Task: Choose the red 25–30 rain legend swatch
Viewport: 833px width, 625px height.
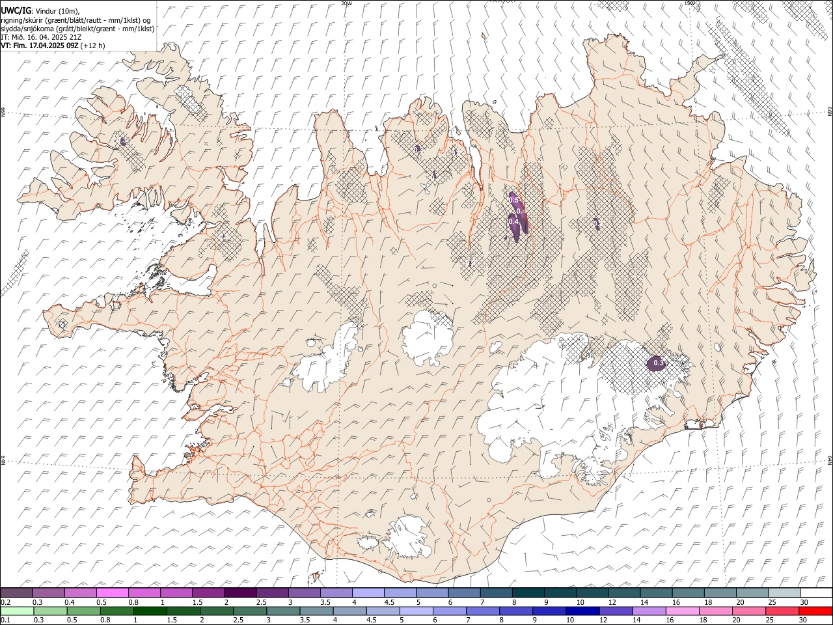Action: (x=782, y=611)
